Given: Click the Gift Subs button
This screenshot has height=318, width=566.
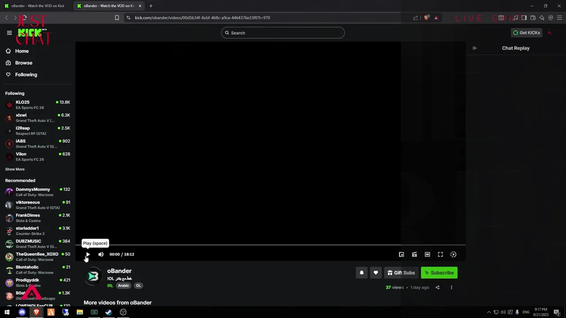Looking at the screenshot, I should (401, 273).
